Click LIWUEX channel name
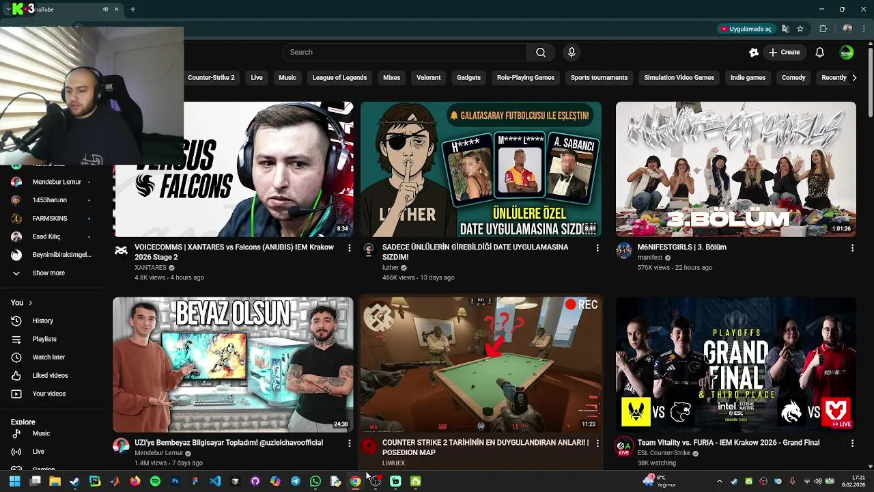The height and width of the screenshot is (492, 874). (x=394, y=463)
